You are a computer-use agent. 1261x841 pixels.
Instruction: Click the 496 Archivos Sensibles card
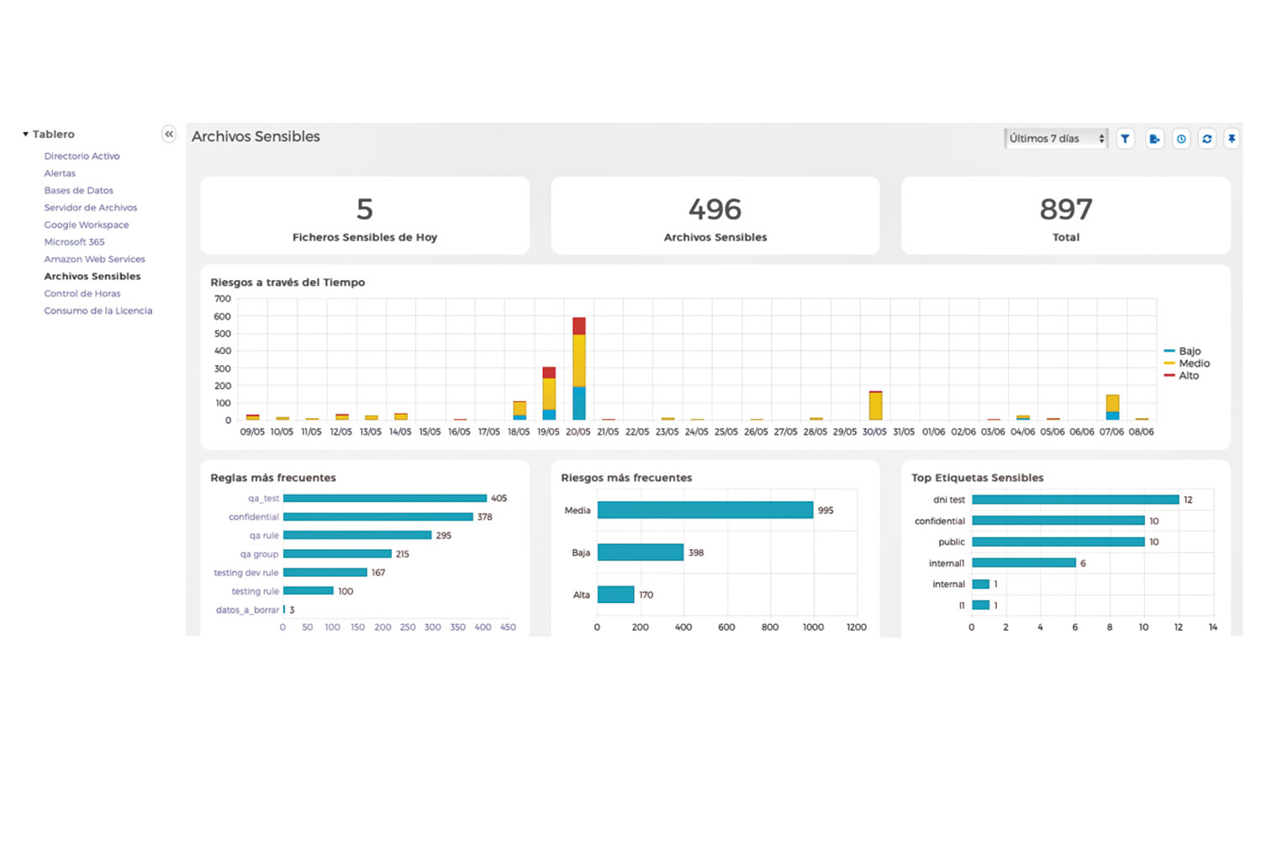715,215
